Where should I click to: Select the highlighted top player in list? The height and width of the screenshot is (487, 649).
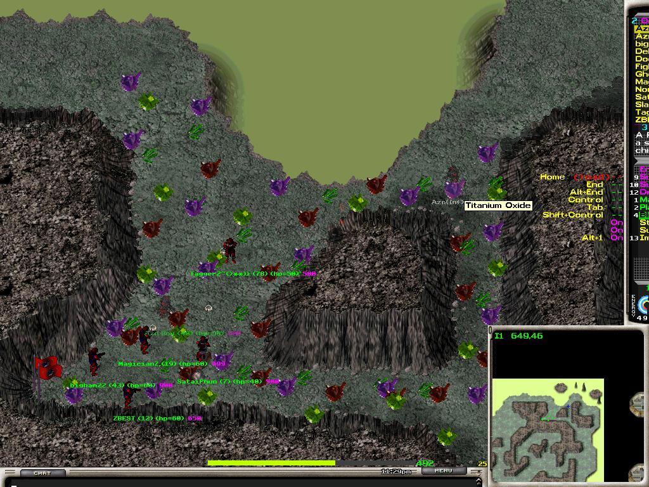click(x=641, y=29)
